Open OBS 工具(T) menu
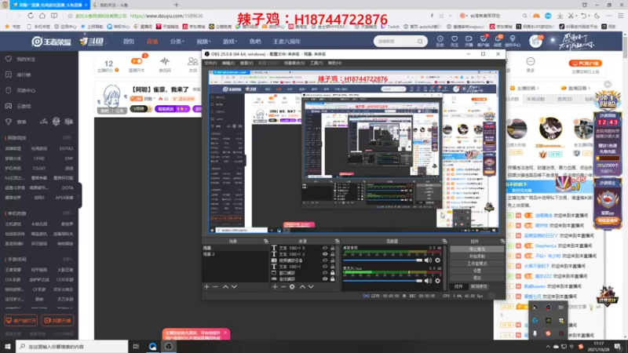The height and width of the screenshot is (353, 628). coord(316,63)
